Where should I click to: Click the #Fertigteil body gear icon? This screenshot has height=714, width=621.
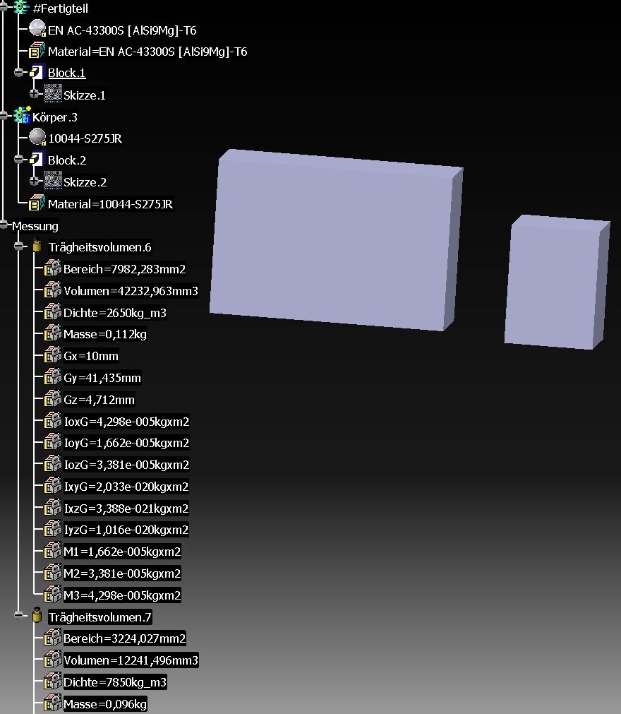21,8
